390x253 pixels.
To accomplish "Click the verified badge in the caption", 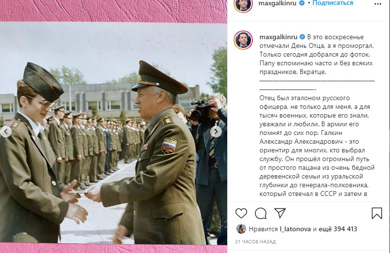I will click(302, 37).
